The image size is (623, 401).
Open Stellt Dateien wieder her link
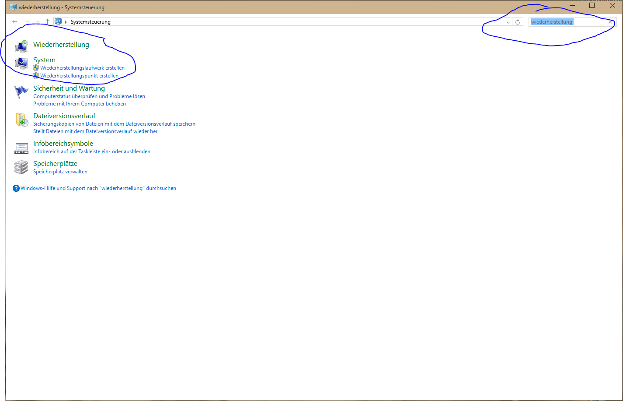pos(95,131)
